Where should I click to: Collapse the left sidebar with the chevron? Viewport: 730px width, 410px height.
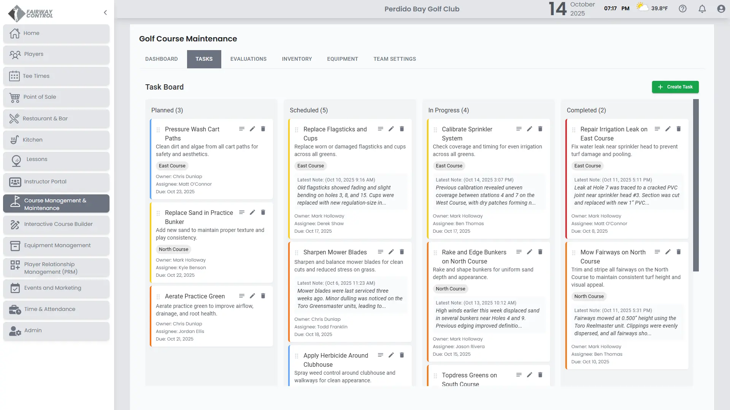pyautogui.click(x=105, y=13)
